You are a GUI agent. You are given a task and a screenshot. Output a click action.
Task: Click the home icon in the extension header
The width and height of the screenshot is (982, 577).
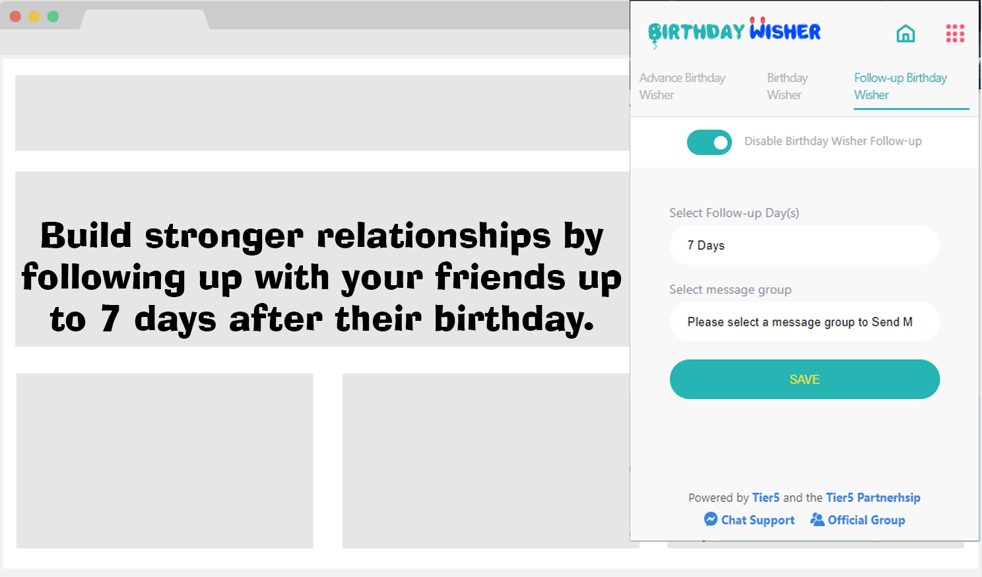click(x=905, y=33)
